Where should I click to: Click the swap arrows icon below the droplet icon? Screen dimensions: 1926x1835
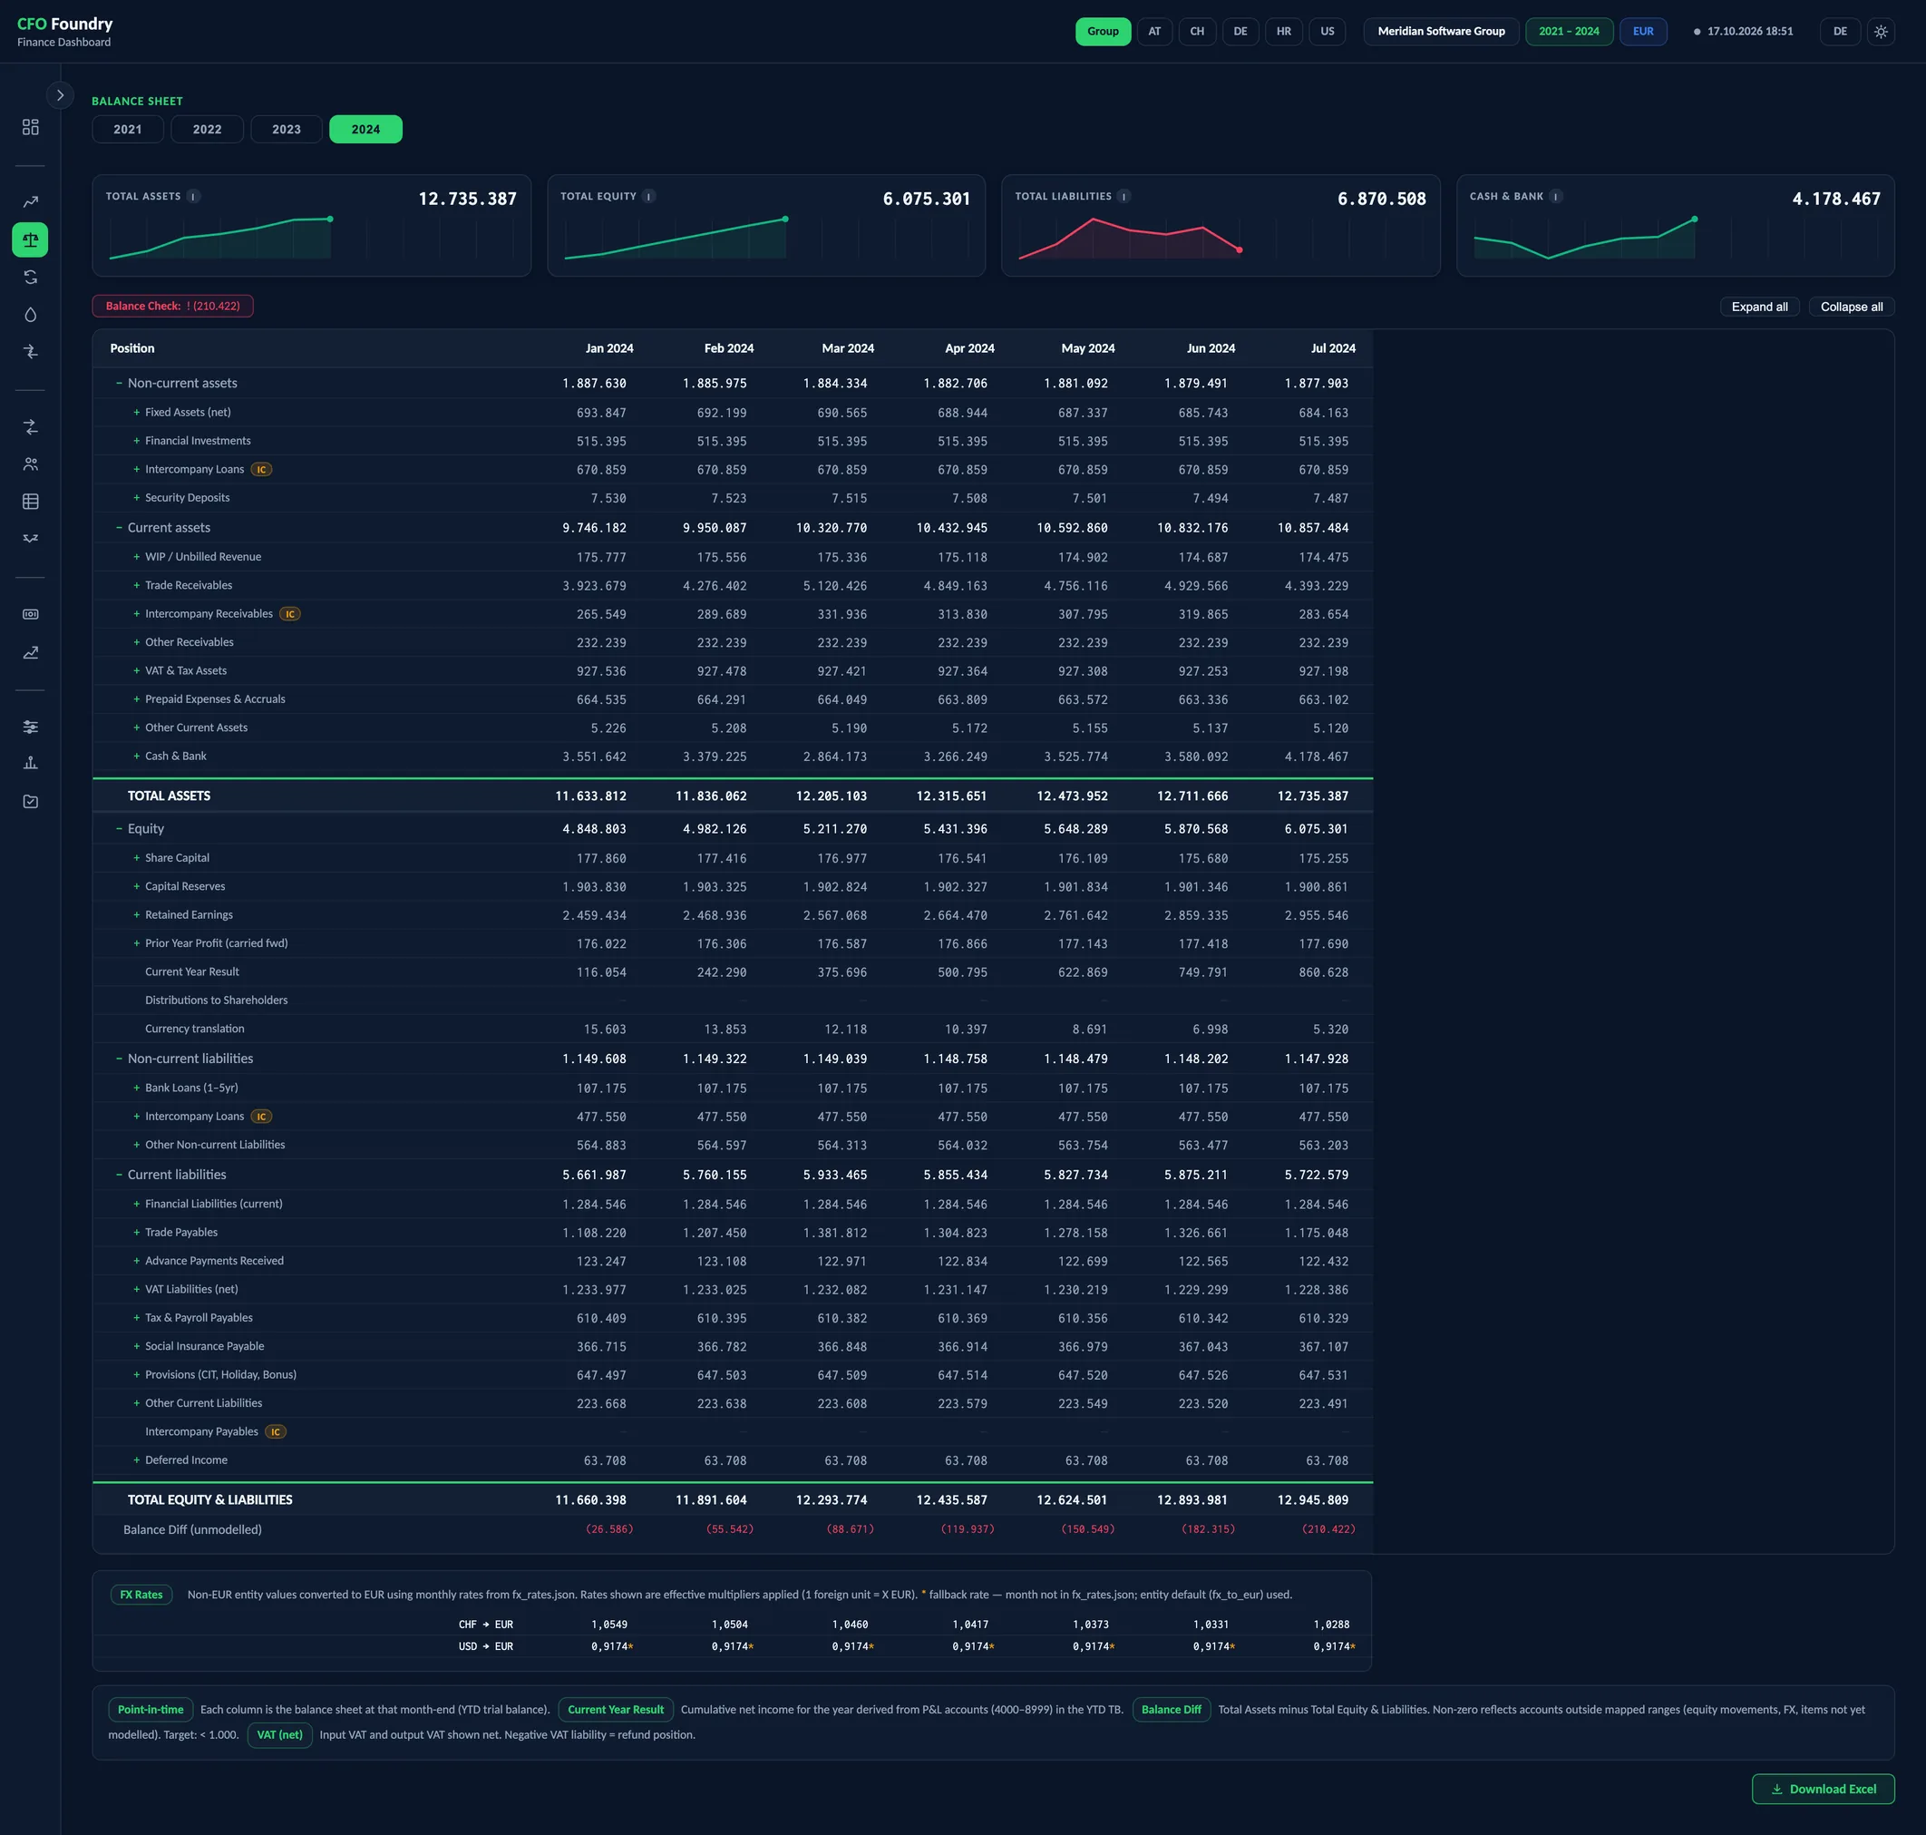coord(30,351)
